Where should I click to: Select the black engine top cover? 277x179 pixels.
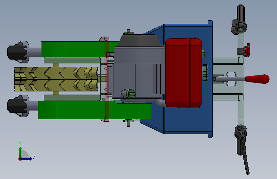(x=139, y=40)
